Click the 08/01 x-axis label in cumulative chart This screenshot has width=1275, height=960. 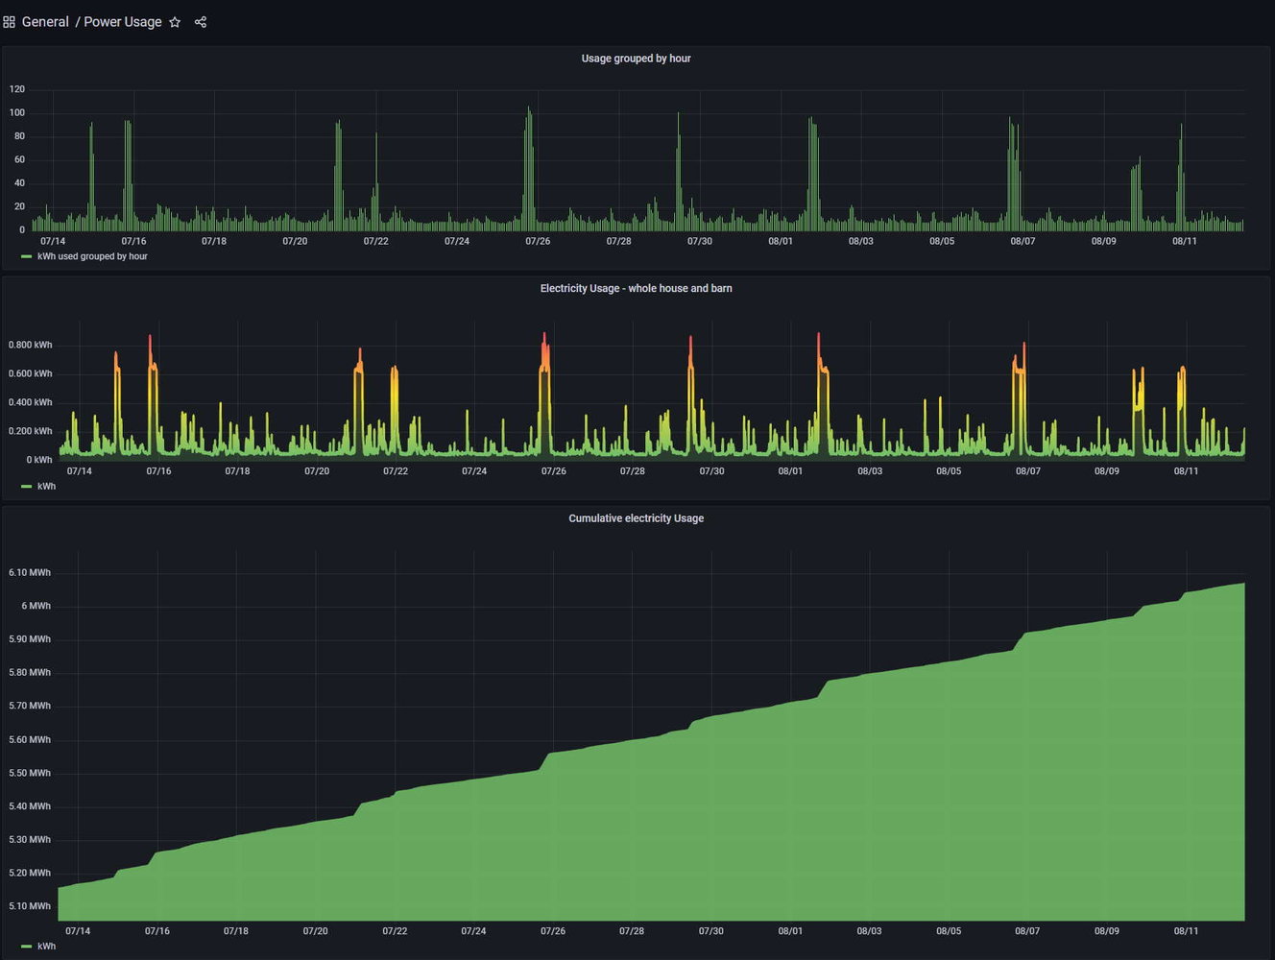point(790,931)
